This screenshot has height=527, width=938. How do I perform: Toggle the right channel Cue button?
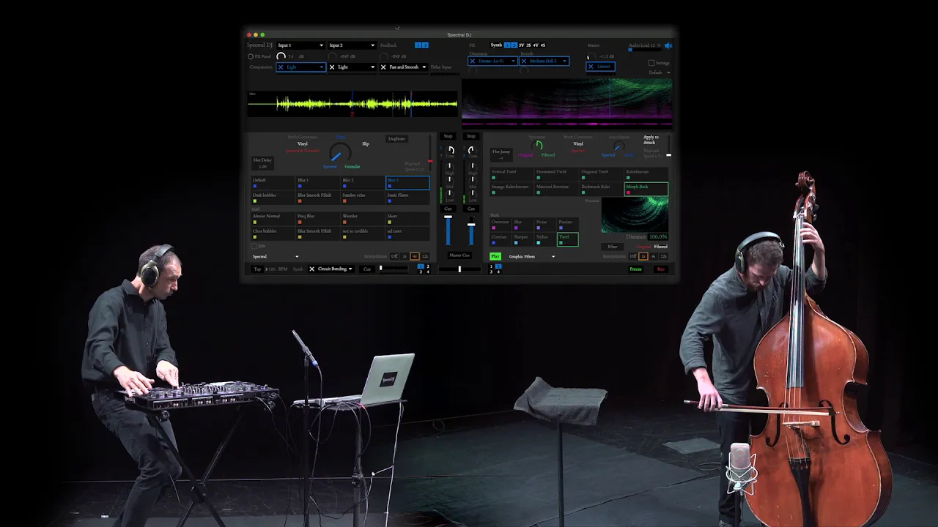tap(471, 209)
